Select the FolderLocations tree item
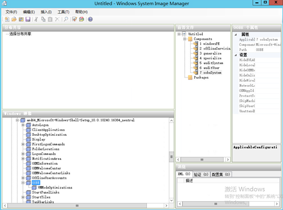 46,149
